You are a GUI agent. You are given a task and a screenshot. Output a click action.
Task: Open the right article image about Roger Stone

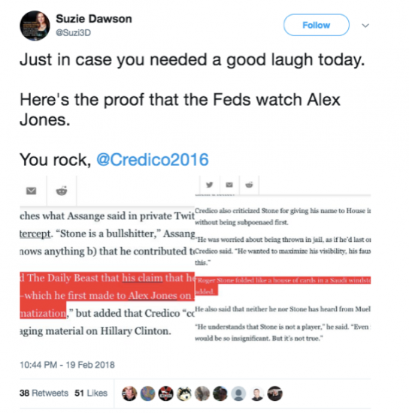(x=283, y=259)
